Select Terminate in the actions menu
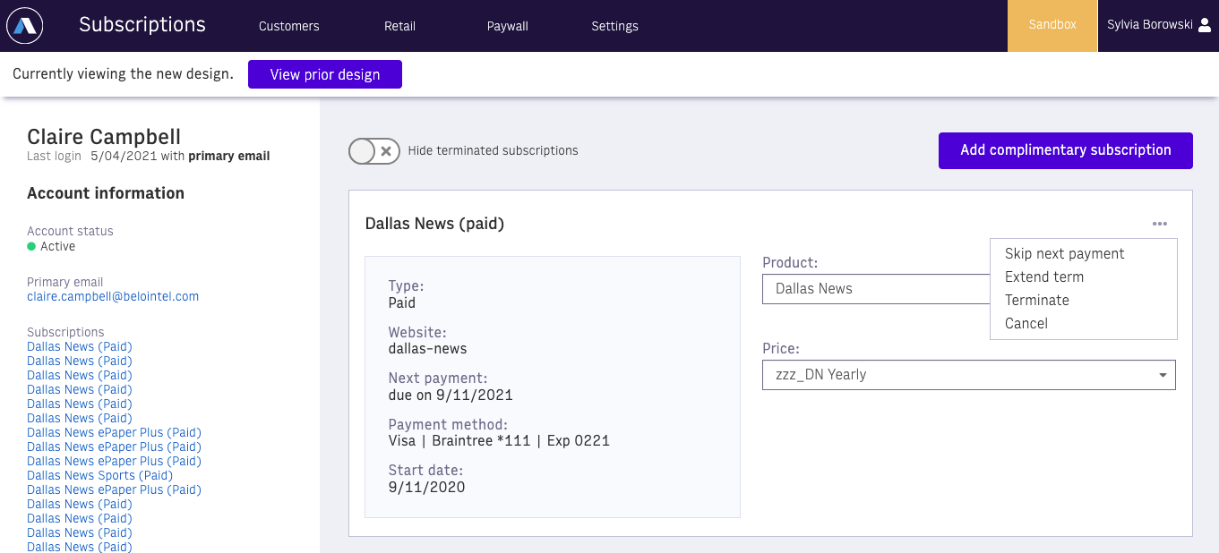Image resolution: width=1219 pixels, height=553 pixels. [1037, 301]
